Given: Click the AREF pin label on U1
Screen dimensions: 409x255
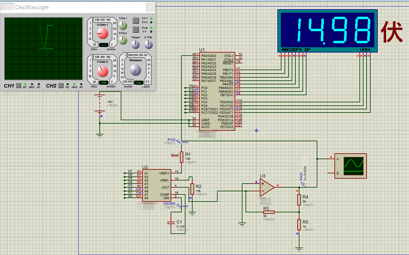Looking at the screenshot, I should tap(205, 120).
